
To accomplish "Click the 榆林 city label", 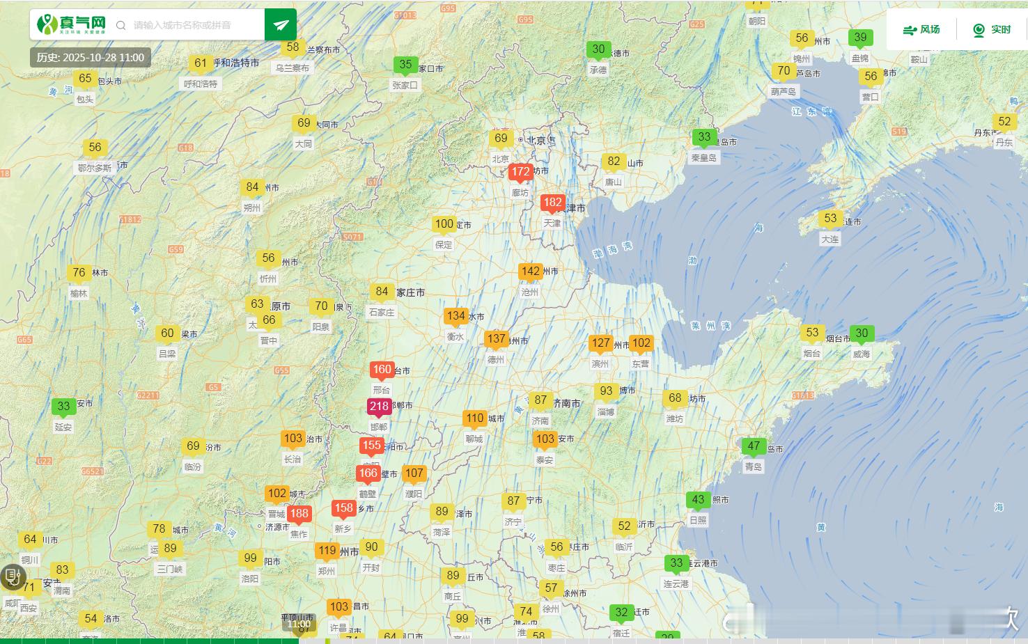I will (79, 293).
